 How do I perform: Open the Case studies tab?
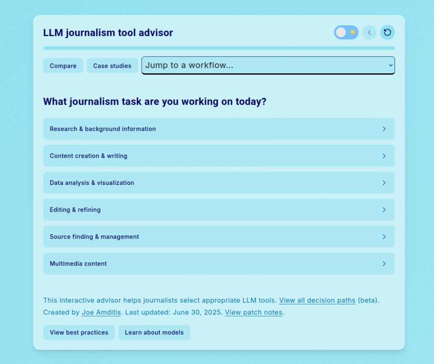(112, 66)
